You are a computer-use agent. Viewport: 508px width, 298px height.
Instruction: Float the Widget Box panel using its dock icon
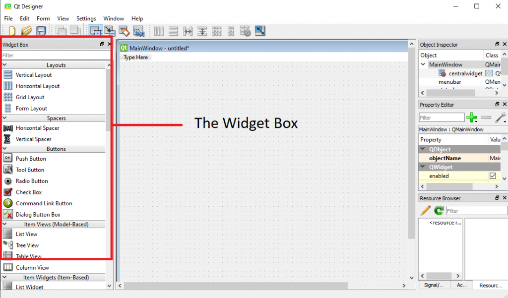(x=103, y=44)
